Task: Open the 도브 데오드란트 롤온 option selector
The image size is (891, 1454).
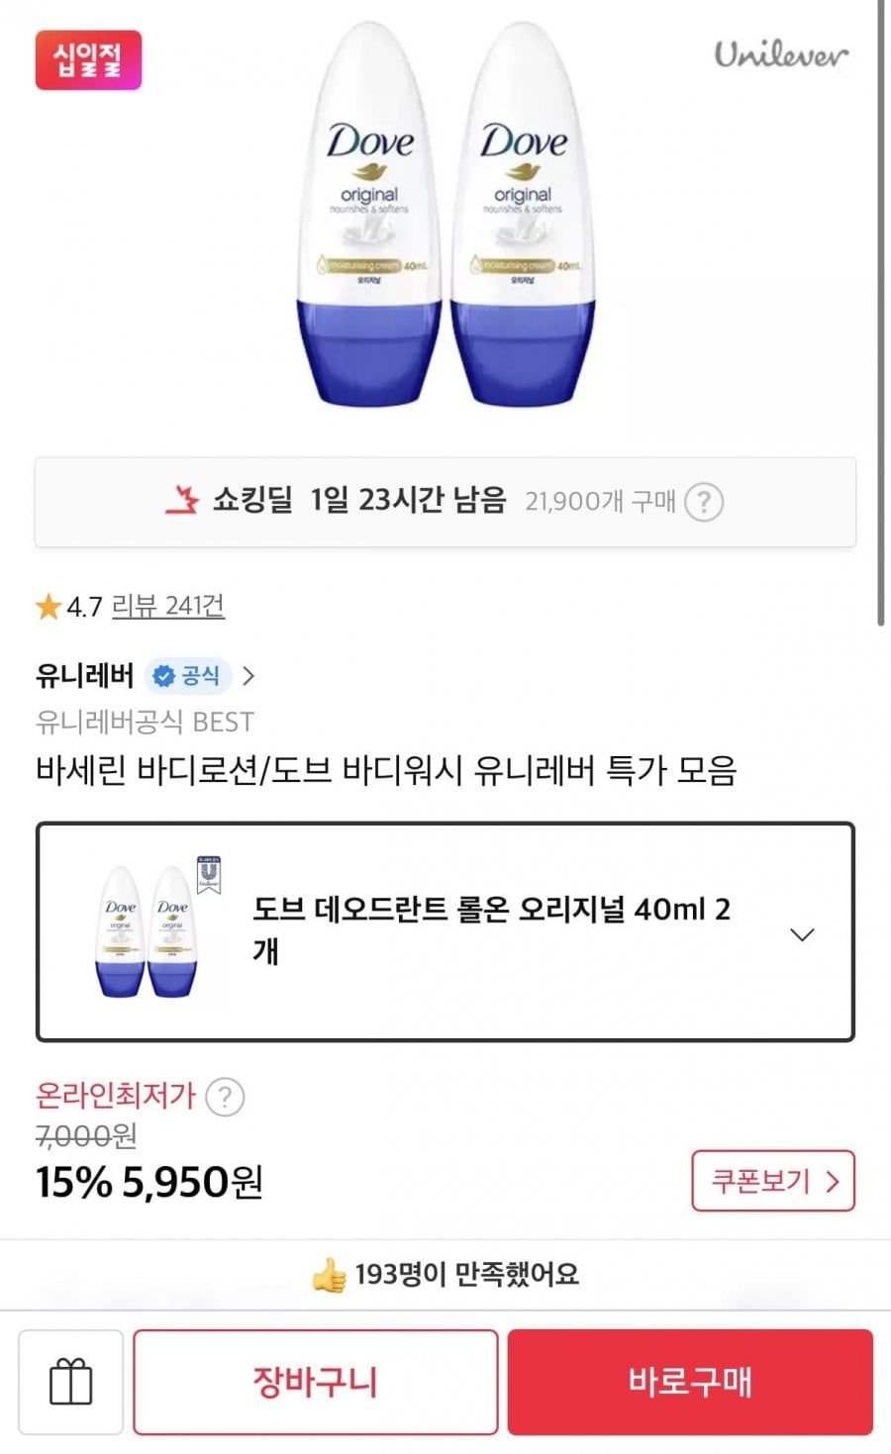Action: 445,931
